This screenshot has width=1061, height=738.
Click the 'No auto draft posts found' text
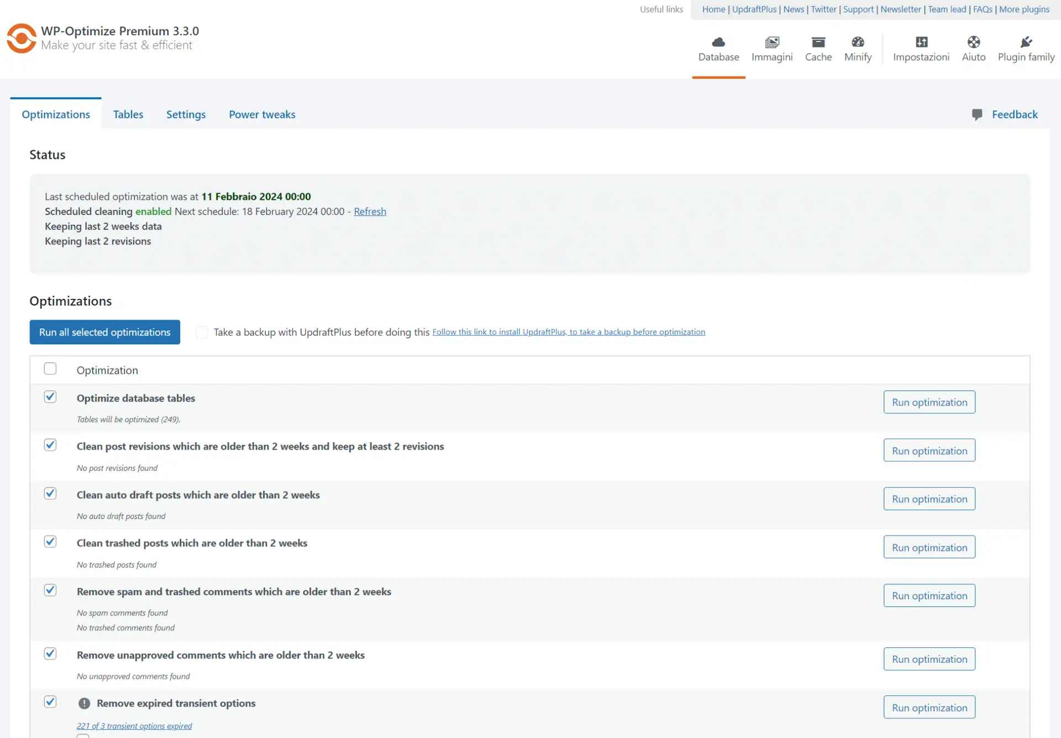coord(121,516)
